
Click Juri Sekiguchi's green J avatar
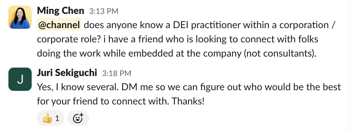point(20,79)
